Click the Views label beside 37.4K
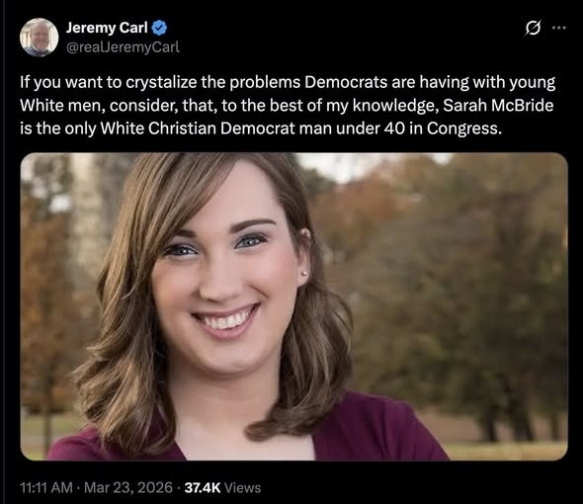This screenshot has height=504, width=583. tap(243, 487)
